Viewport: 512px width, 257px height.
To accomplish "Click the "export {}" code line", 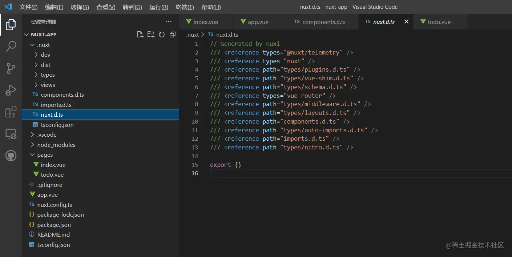I will click(226, 165).
